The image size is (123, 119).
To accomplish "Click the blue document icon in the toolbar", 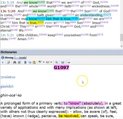I will point(25,62).
